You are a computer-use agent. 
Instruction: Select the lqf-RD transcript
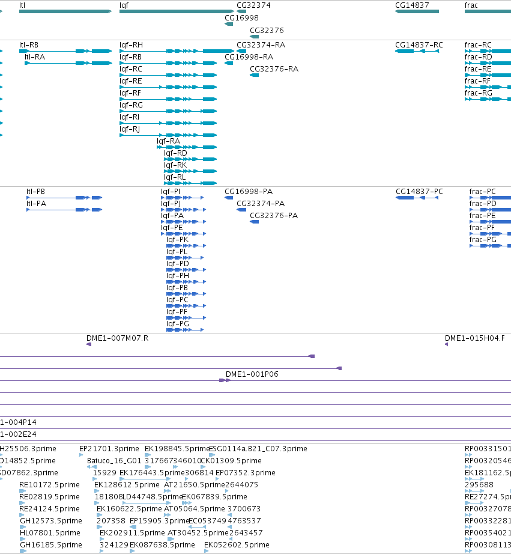click(190, 159)
